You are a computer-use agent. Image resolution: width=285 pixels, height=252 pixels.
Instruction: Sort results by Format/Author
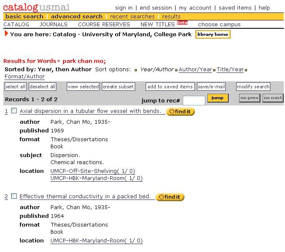25,77
